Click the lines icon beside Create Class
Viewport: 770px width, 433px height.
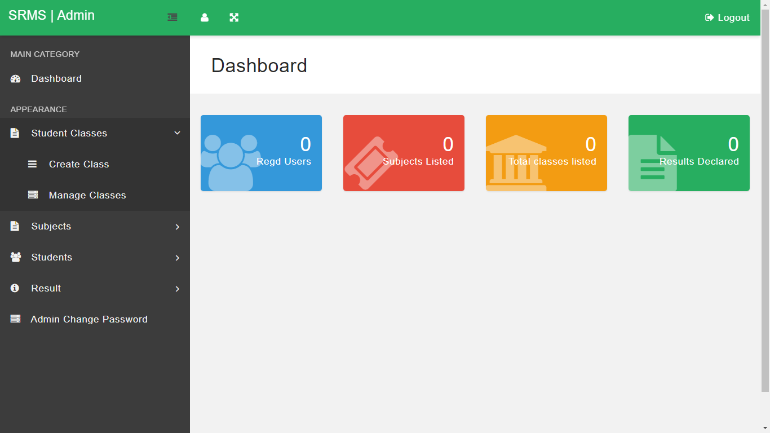pyautogui.click(x=33, y=164)
